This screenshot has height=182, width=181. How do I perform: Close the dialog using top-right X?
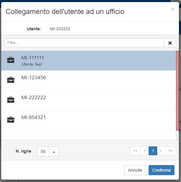pos(172,9)
